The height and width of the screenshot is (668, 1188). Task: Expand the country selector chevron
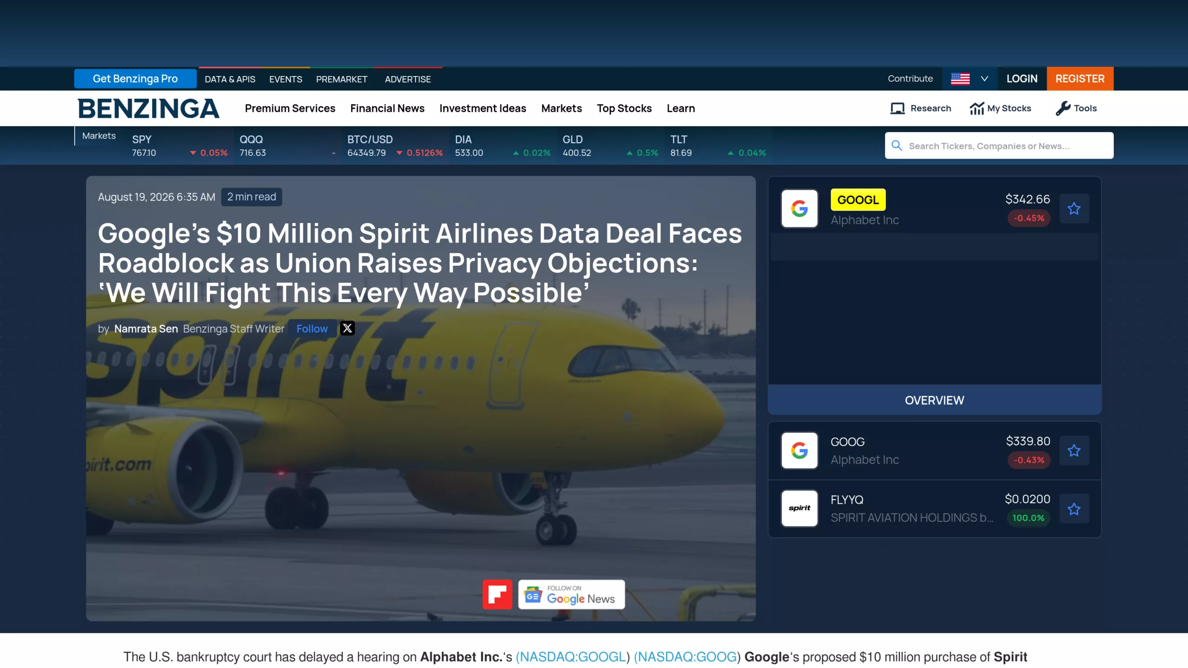984,79
